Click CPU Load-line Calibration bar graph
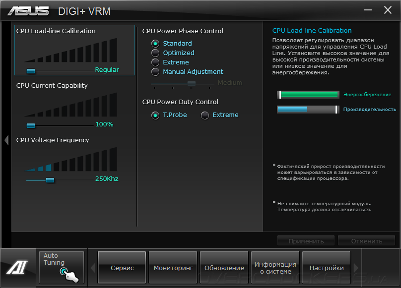401x288 pixels. (x=71, y=51)
